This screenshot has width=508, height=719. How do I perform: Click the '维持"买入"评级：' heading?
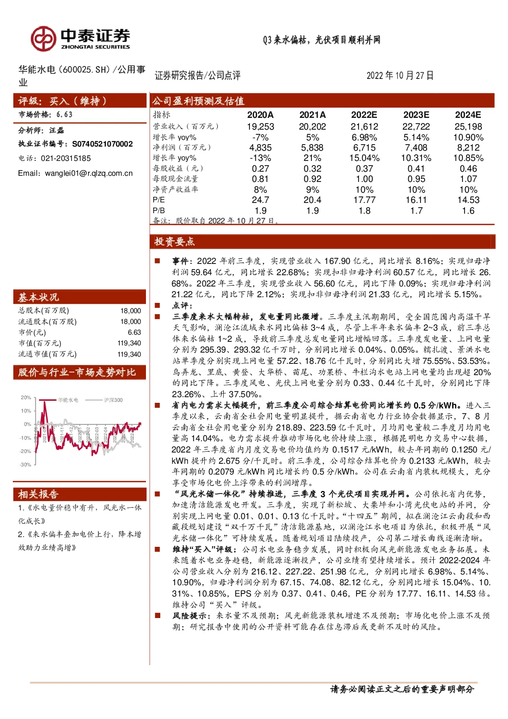pos(205,549)
